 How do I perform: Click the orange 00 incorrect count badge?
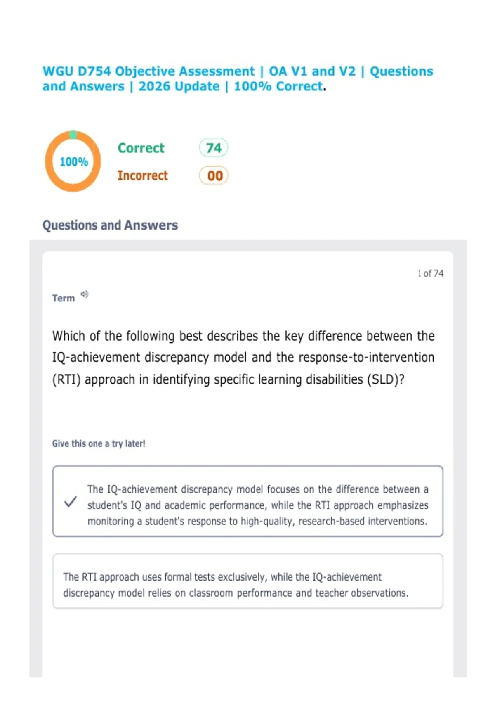[214, 175]
